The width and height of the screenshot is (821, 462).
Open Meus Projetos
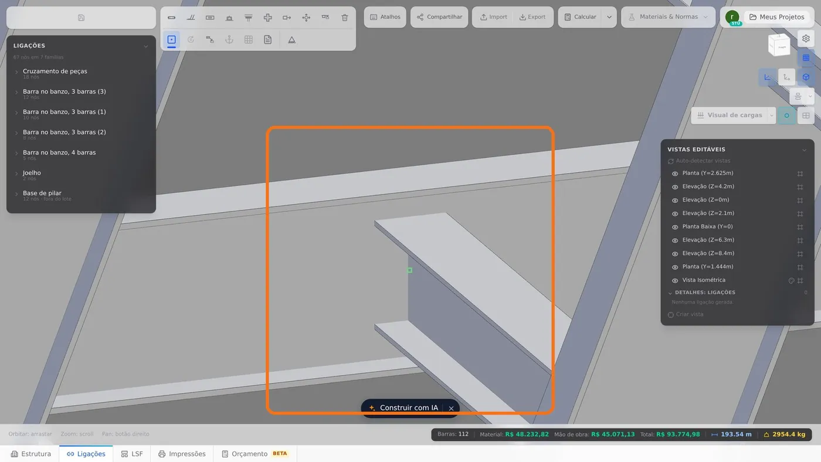[x=776, y=17]
